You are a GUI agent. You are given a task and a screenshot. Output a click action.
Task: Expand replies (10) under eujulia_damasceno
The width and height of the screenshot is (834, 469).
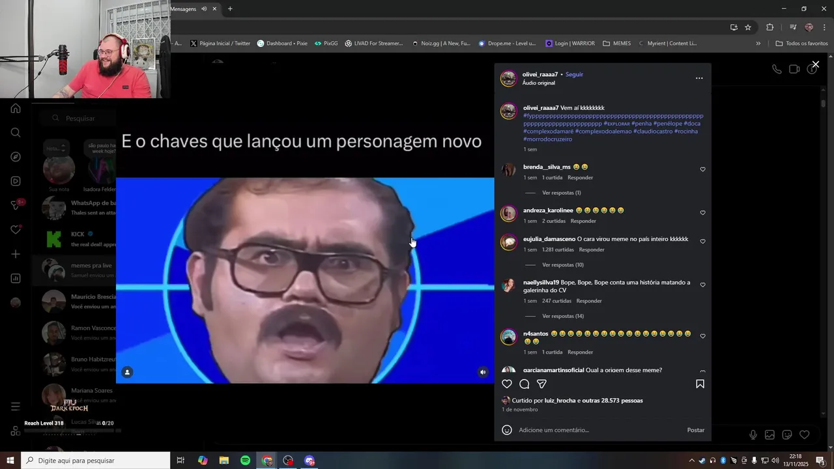[563, 265]
